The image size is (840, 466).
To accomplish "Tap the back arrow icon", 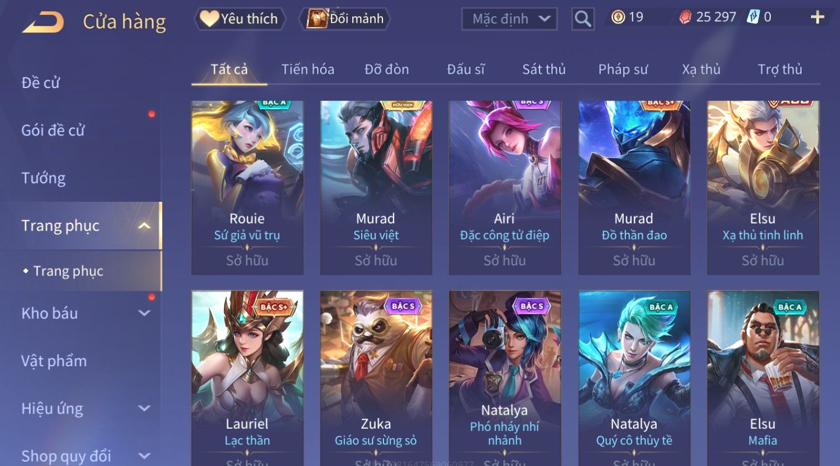I will click(x=43, y=22).
